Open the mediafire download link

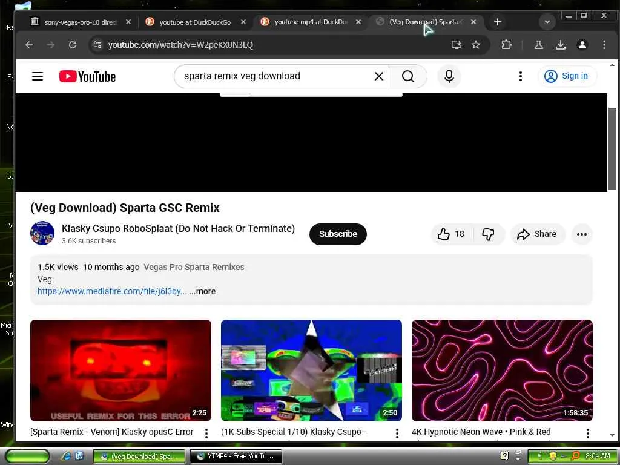pyautogui.click(x=112, y=291)
